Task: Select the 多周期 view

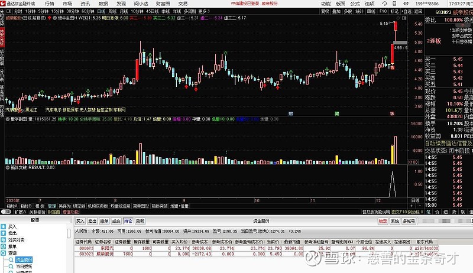Action: pos(190,11)
